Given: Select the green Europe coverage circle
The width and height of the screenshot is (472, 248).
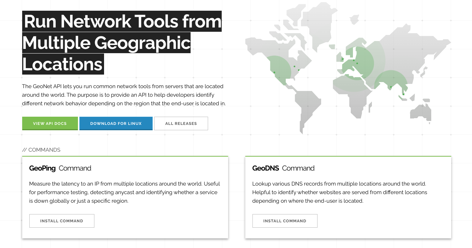Looking at the screenshot, I should 361,64.
